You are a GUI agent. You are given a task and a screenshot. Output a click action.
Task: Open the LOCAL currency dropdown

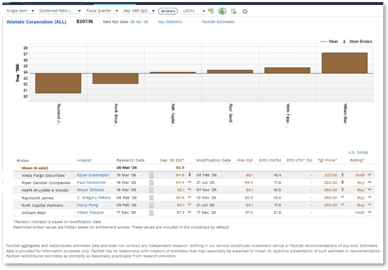pyautogui.click(x=194, y=11)
